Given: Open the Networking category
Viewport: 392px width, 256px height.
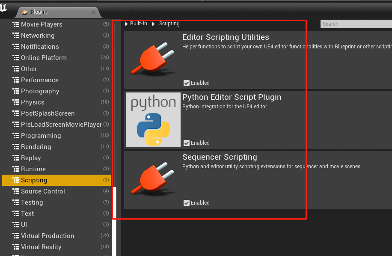Looking at the screenshot, I should [56, 36].
